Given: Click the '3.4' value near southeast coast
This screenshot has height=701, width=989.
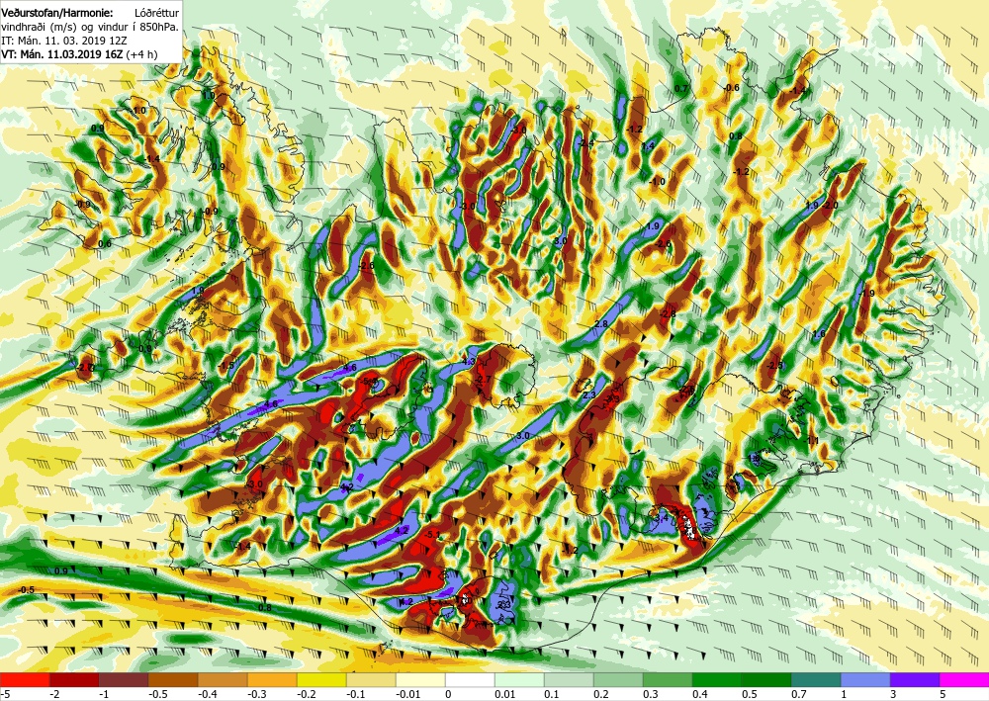Looking at the screenshot, I should [661, 518].
